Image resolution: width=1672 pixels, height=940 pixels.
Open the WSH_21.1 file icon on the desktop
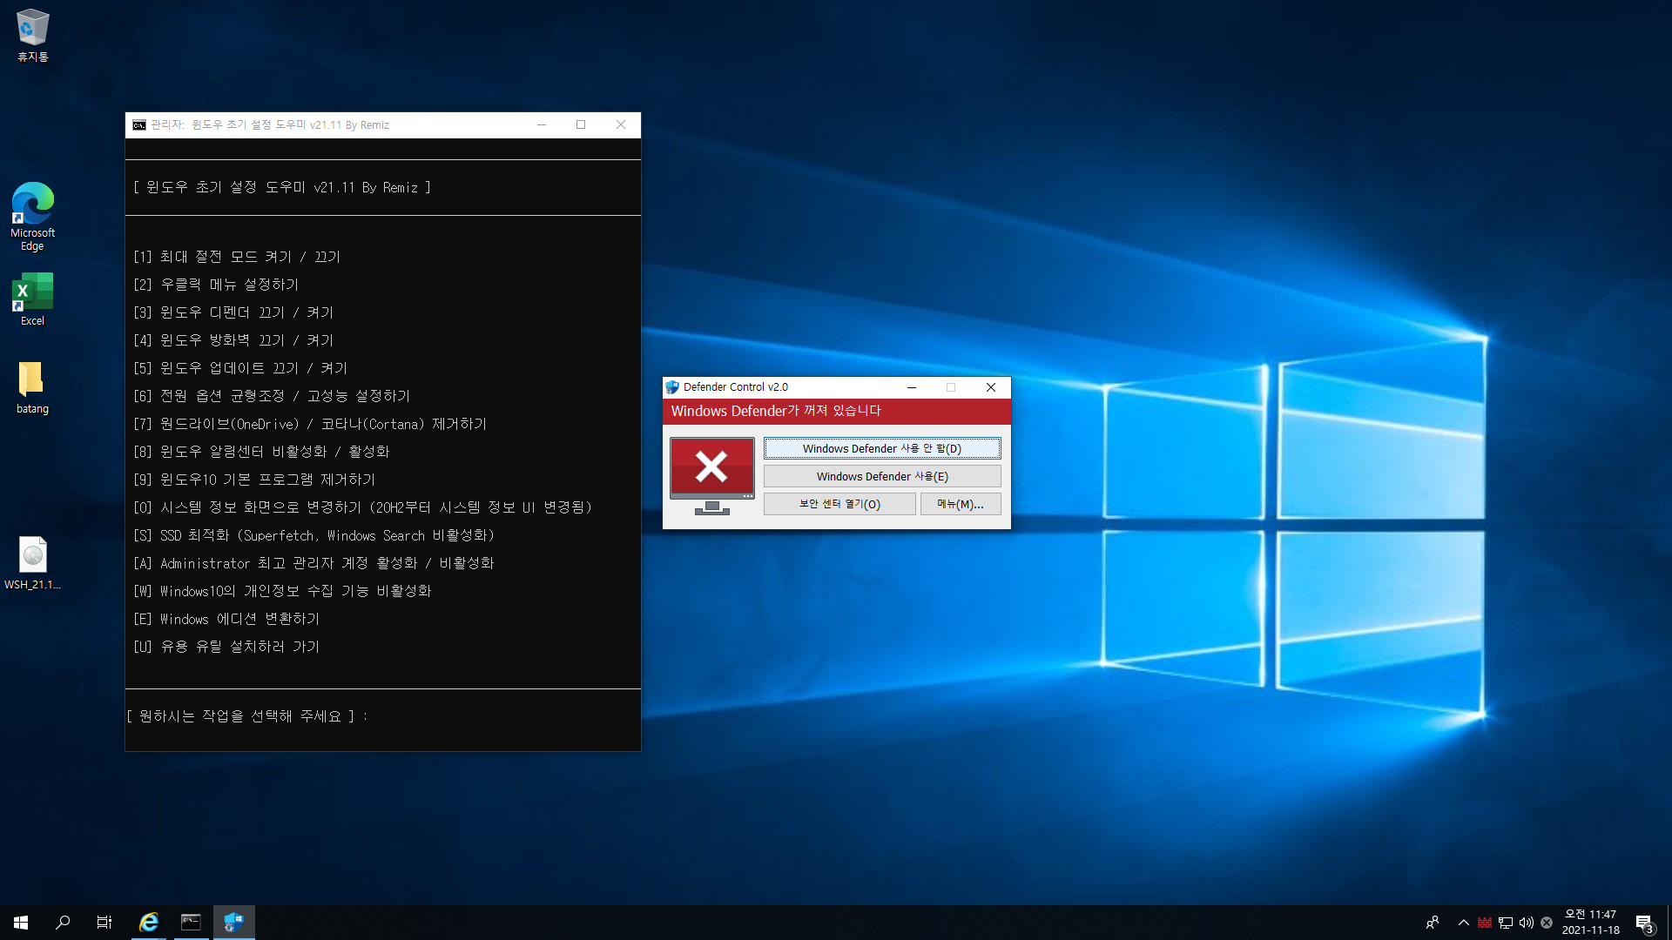32,563
